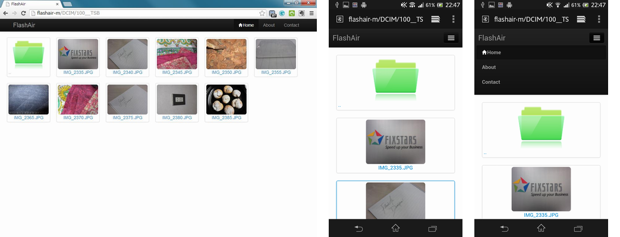The width and height of the screenshot is (620, 237).
Task: Select Contact in right phone's expanded menu
Action: tap(491, 82)
